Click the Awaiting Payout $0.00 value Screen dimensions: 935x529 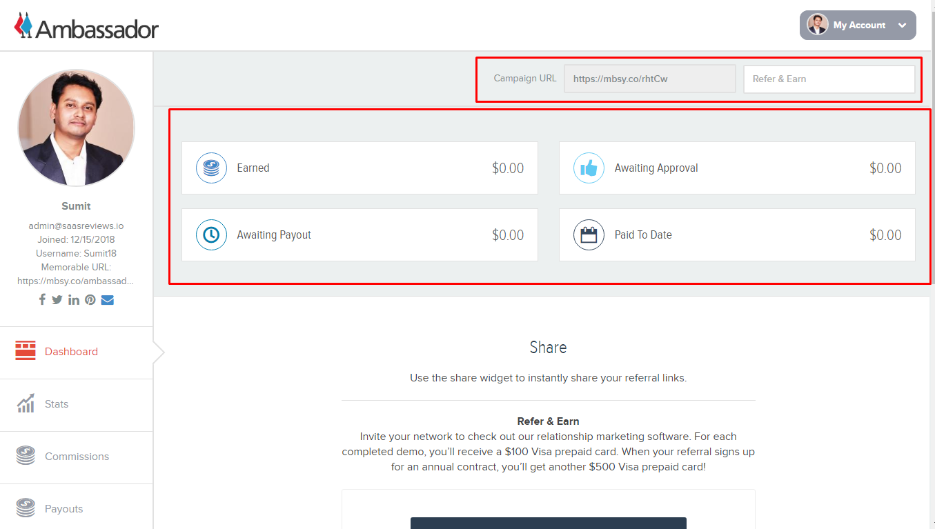point(508,235)
